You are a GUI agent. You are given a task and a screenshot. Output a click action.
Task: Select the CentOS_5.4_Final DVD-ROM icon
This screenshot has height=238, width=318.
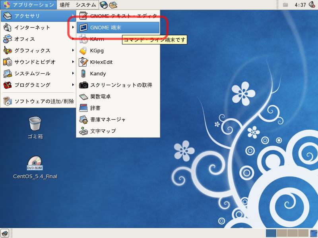coord(35,167)
